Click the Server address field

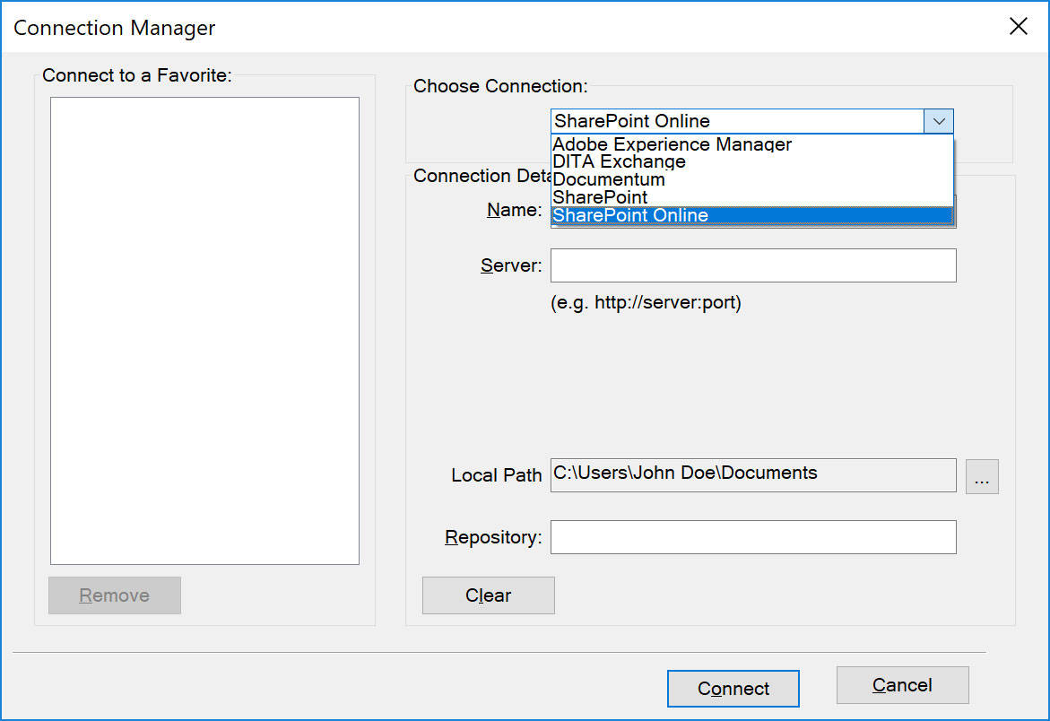(x=752, y=265)
